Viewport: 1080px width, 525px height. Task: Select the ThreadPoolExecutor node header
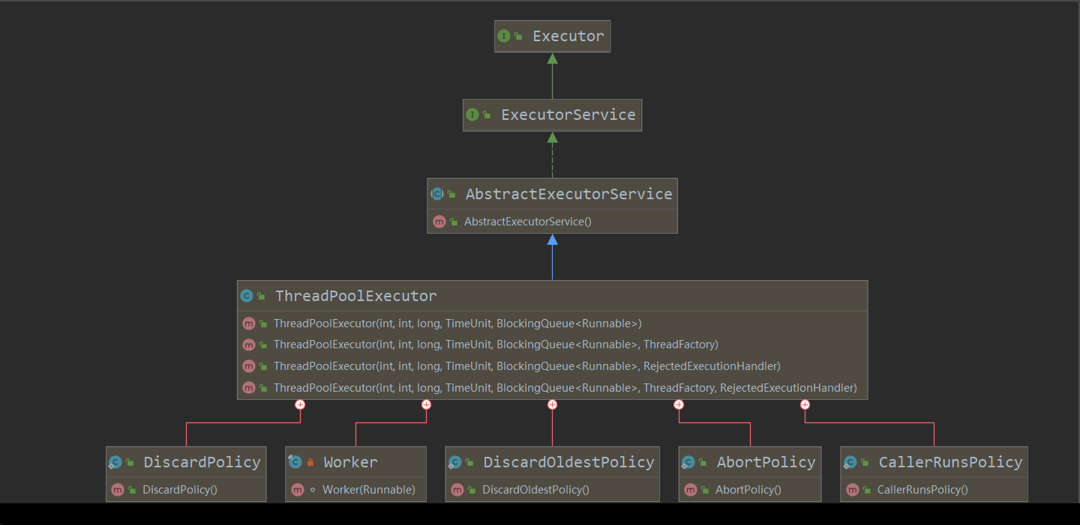point(355,296)
